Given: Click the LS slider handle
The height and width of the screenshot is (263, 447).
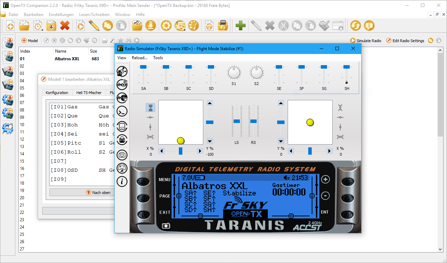Looking at the screenshot, I should [x=237, y=121].
